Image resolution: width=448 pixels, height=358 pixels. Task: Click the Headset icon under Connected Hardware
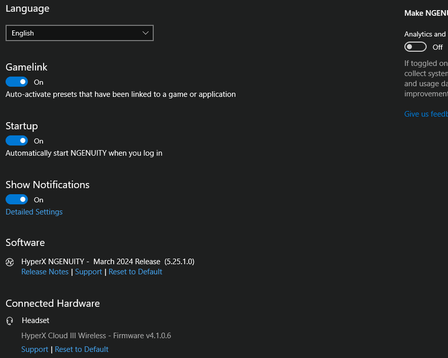pos(10,321)
